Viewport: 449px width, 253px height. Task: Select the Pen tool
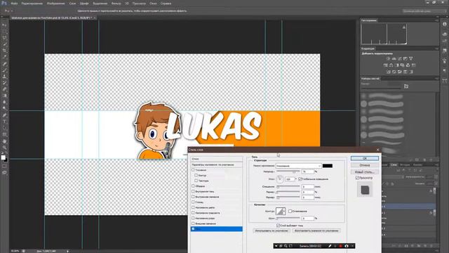pyautogui.click(x=4, y=115)
